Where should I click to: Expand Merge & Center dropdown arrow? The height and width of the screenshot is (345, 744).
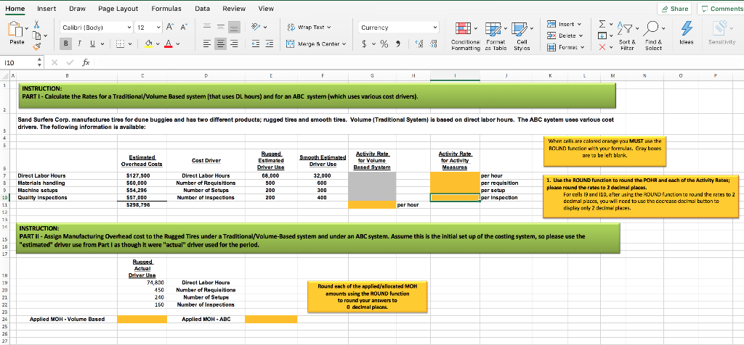pos(344,44)
